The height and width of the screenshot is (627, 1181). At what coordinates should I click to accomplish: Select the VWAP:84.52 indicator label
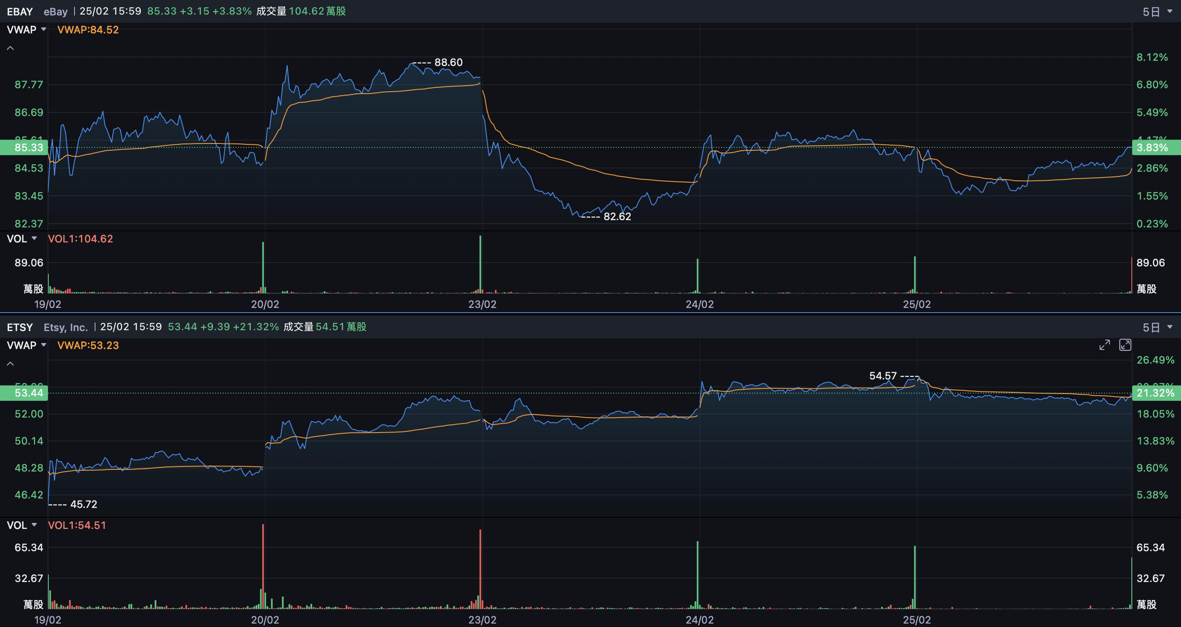(88, 30)
